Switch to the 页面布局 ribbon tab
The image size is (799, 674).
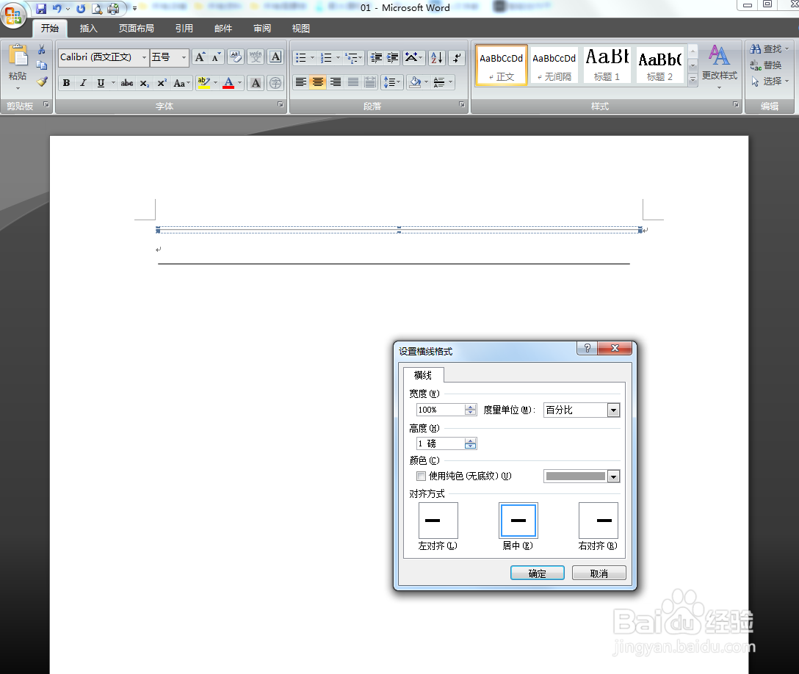137,29
